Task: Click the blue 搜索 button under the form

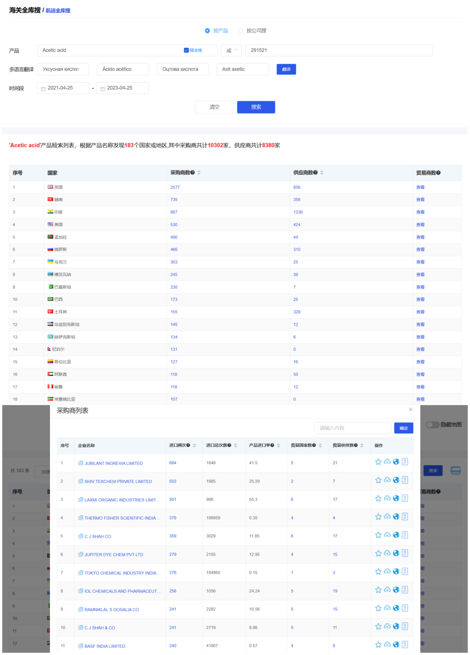Action: pos(256,107)
